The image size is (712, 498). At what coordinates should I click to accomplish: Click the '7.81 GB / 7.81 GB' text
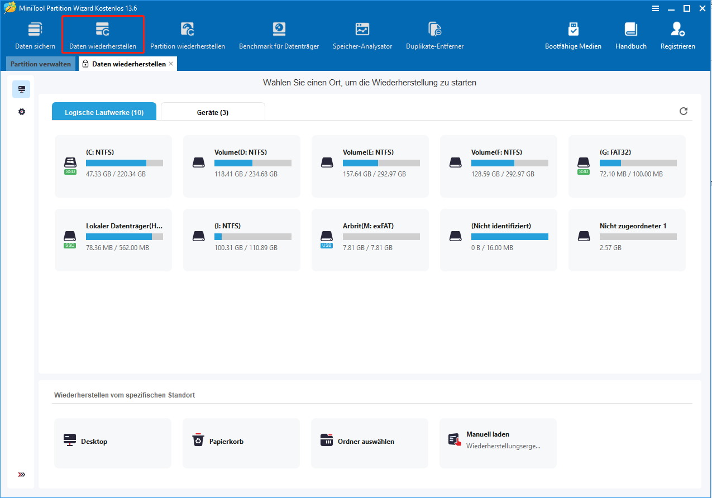(x=367, y=248)
